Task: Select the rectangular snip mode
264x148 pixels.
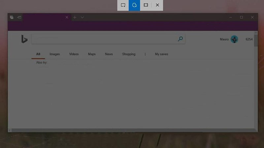Action: pos(123,5)
